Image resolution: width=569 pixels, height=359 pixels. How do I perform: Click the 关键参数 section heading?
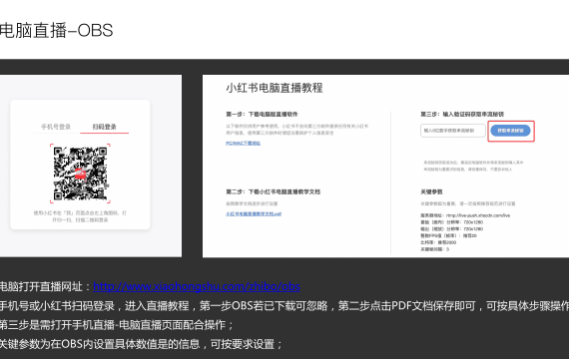coord(431,191)
